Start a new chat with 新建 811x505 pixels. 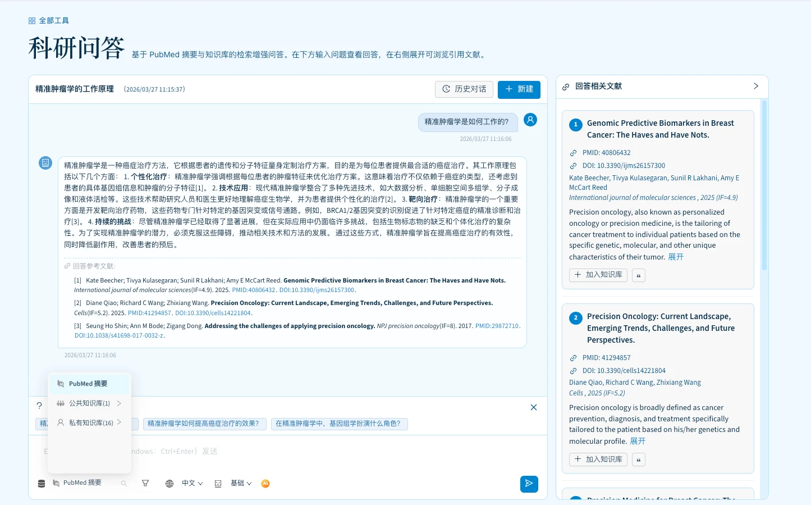(518, 89)
